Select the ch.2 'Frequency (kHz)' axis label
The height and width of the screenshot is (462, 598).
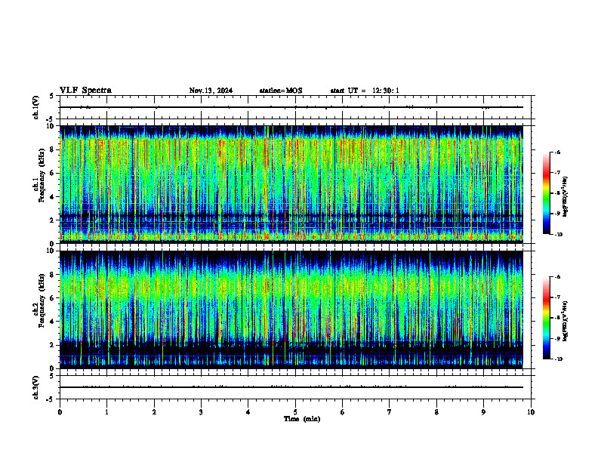tap(41, 300)
